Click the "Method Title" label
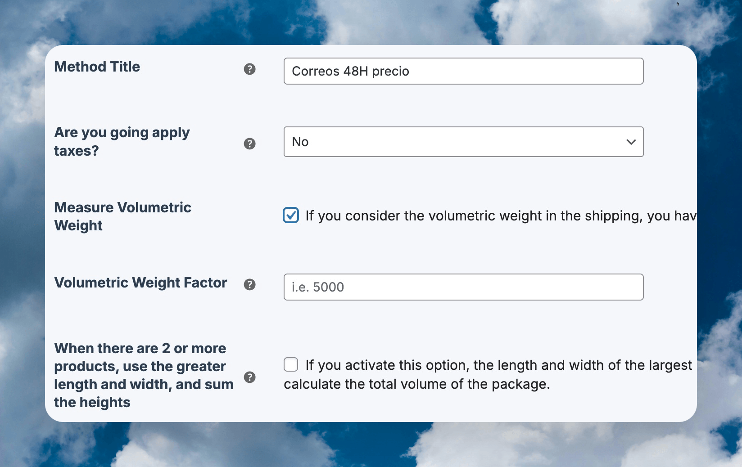742x467 pixels. [97, 67]
